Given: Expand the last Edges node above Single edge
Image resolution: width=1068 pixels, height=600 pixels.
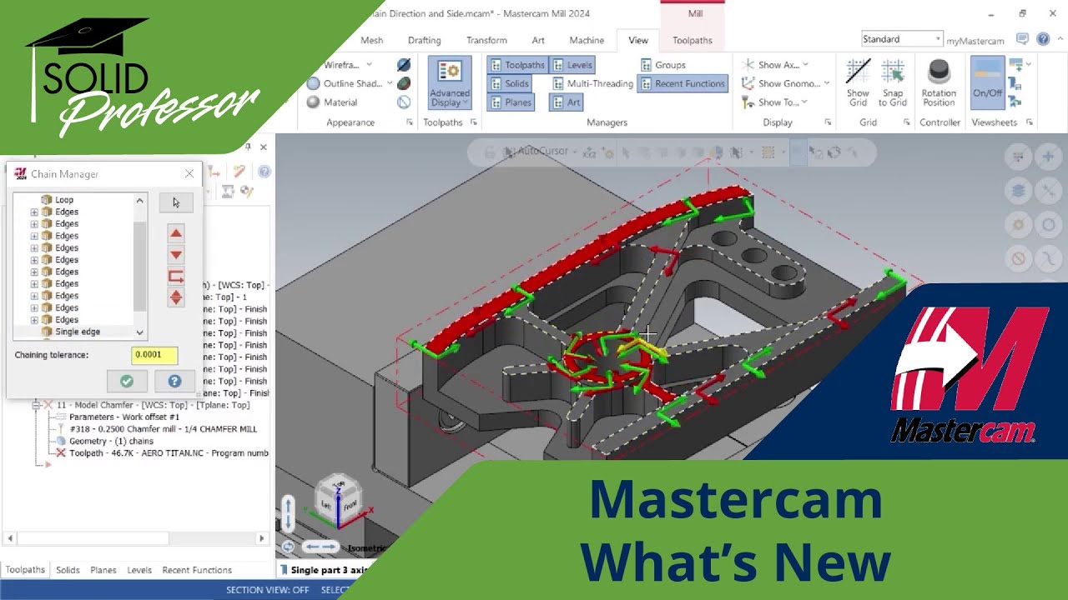Looking at the screenshot, I should (x=34, y=320).
